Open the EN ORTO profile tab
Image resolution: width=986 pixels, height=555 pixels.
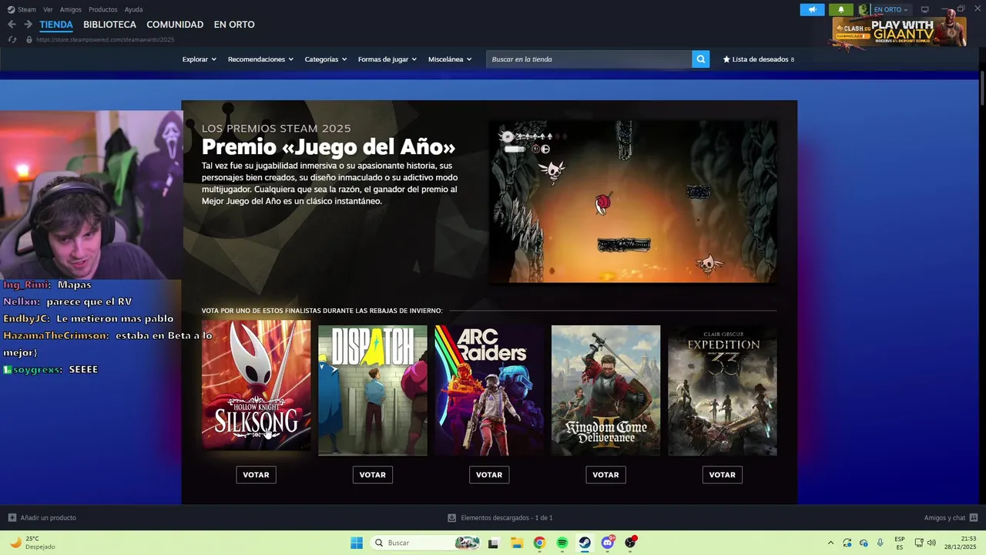234,25
